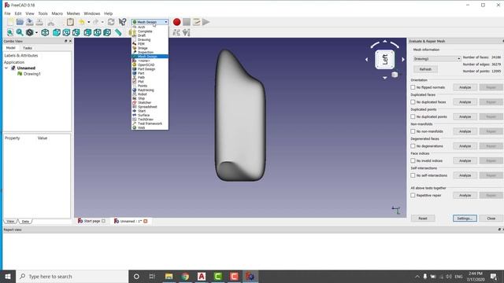Image resolution: width=504 pixels, height=283 pixels.
Task: Set the top view cube icon
Action: point(66,32)
